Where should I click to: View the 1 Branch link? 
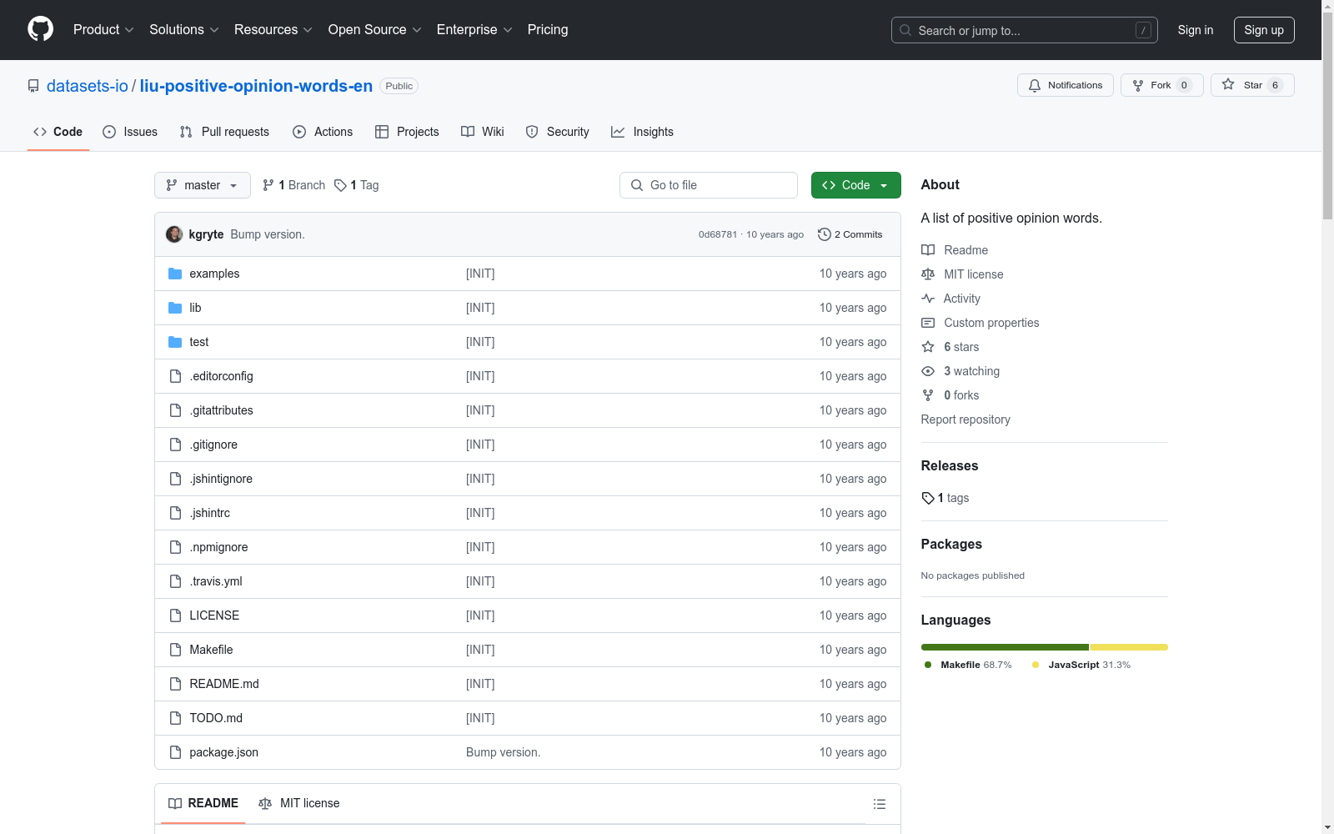coord(293,185)
